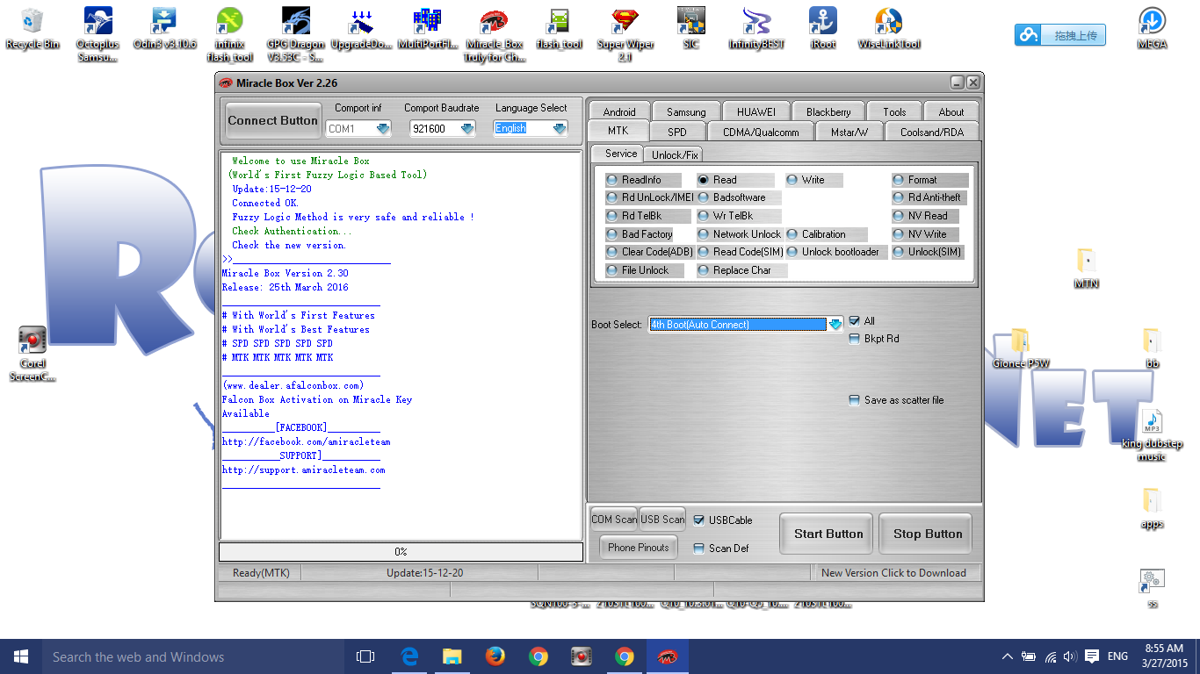
Task: Open the InfinityBEST desktop shortcut
Action: click(x=756, y=28)
